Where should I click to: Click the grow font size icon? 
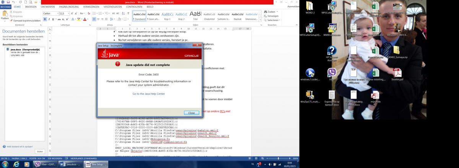[72, 13]
